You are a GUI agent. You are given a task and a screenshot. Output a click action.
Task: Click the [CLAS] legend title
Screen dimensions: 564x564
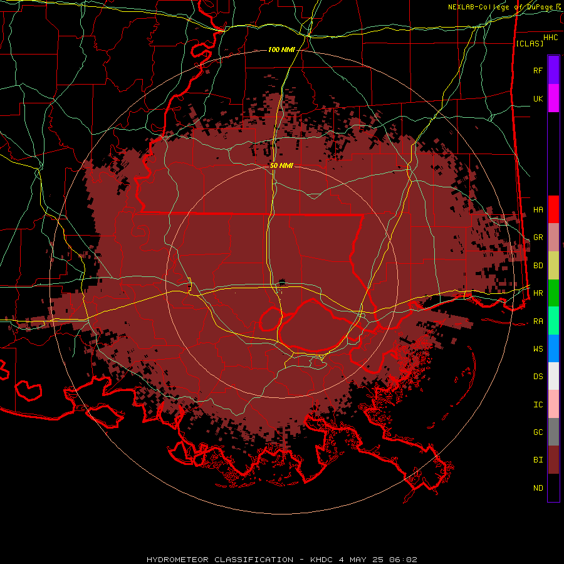(x=530, y=43)
